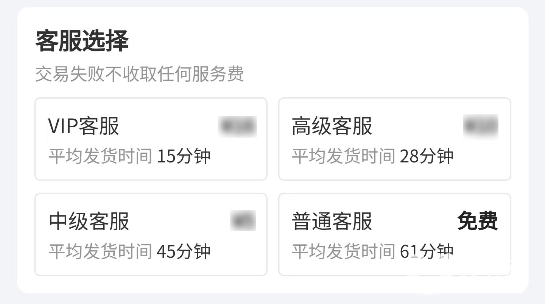
Task: Click the 15分钟 delivery time value
Action: tap(184, 157)
